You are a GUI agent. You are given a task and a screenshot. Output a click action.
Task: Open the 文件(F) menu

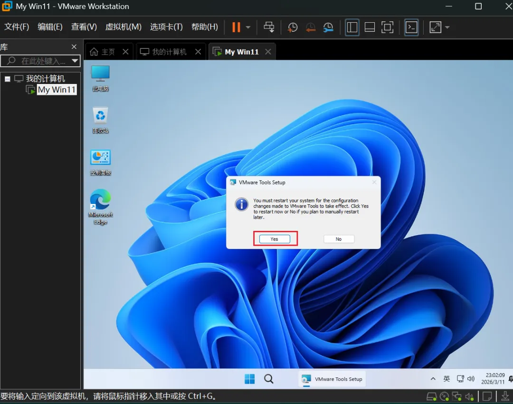tap(16, 27)
